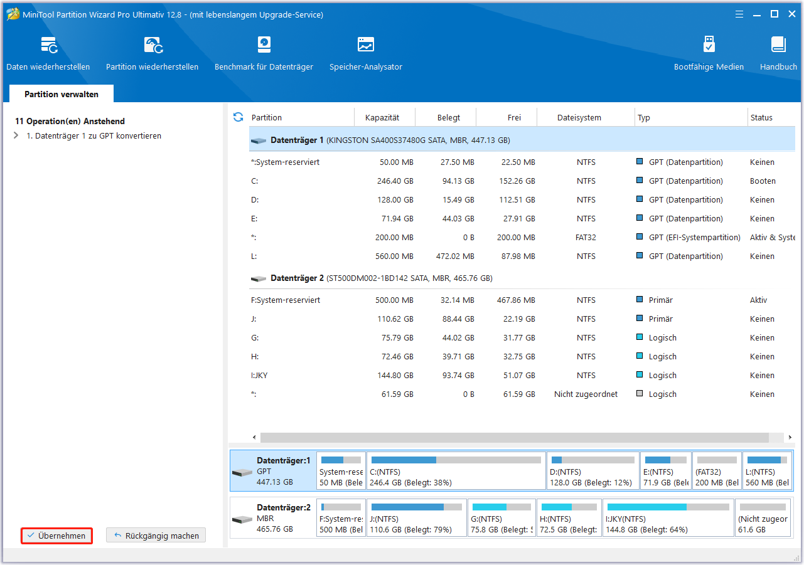Open Bootfähige Medien creator
Screen dimensions: 804x565
point(709,54)
